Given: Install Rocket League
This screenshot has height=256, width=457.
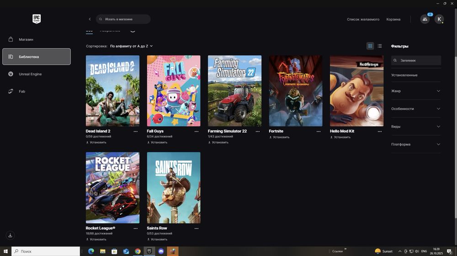Looking at the screenshot, I should click(x=96, y=240).
